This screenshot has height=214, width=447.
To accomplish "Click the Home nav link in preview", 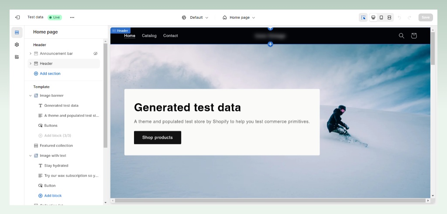I will point(130,36).
